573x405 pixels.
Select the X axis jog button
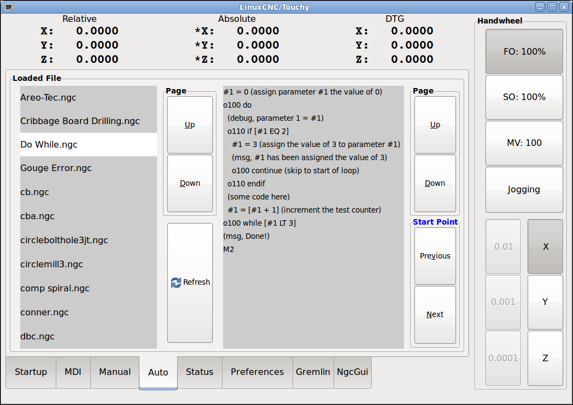[x=545, y=246]
